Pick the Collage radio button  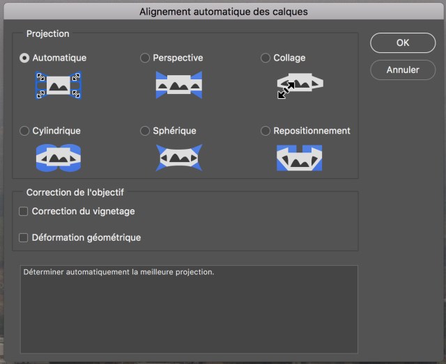click(x=266, y=58)
